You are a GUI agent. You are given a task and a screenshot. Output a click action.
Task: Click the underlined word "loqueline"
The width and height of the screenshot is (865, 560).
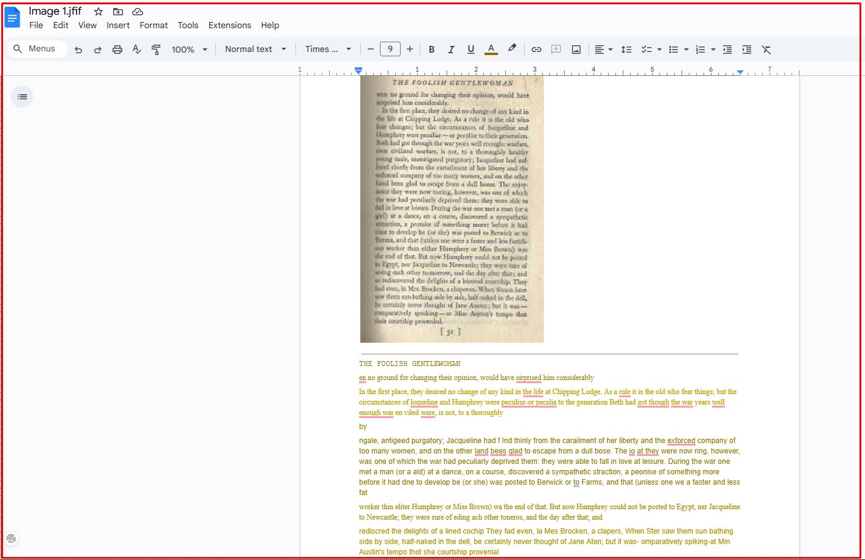pos(424,402)
